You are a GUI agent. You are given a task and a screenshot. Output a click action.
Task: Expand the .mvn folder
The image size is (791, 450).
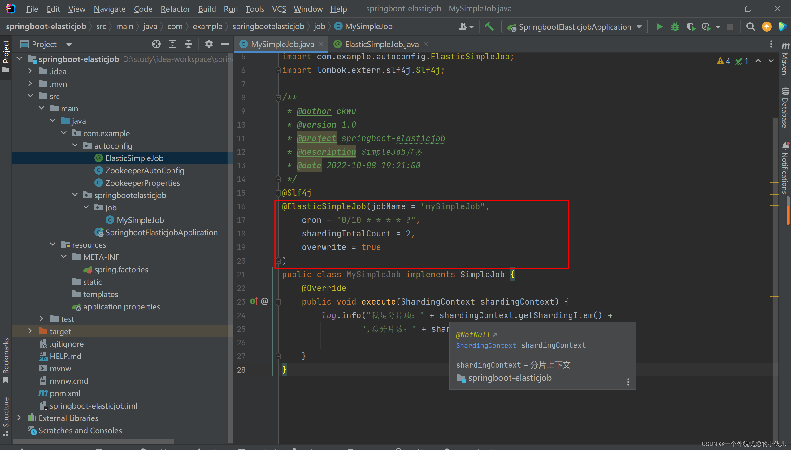(30, 84)
